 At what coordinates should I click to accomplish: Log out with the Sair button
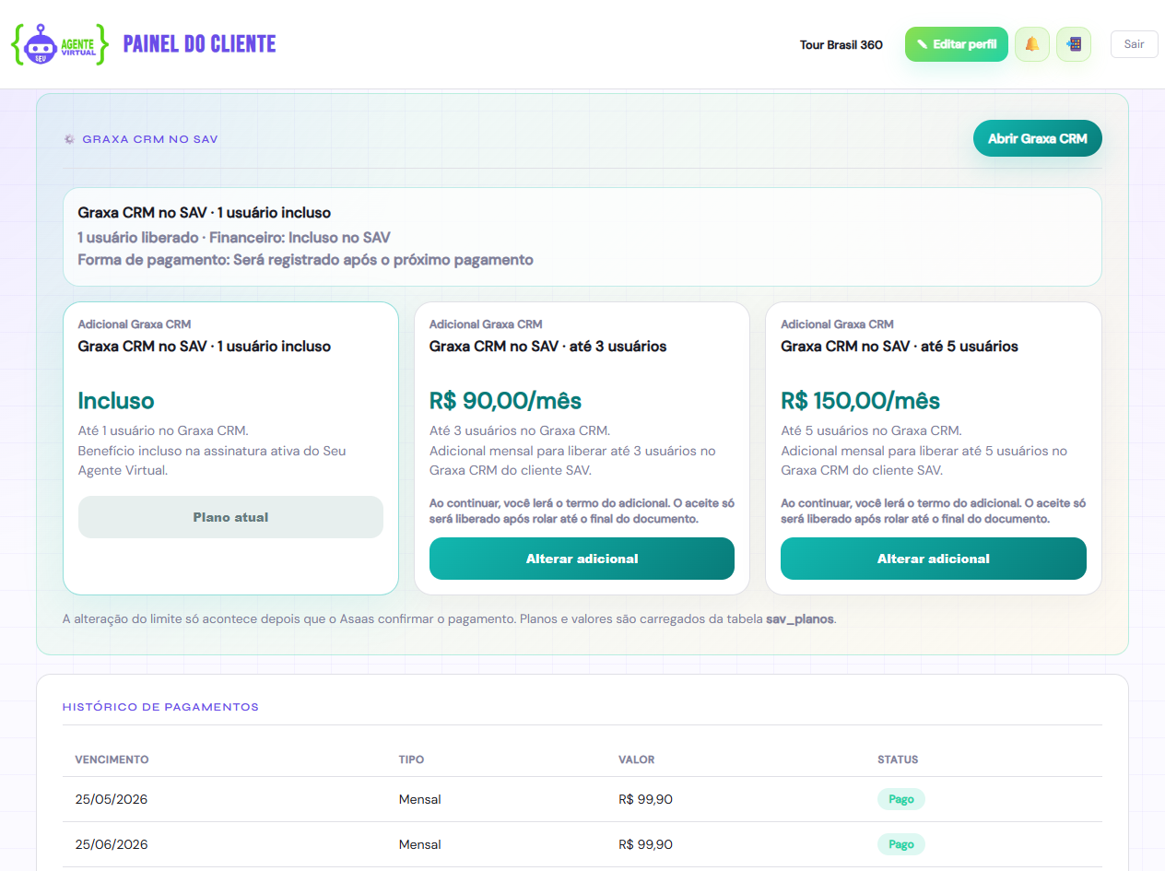pyautogui.click(x=1134, y=44)
